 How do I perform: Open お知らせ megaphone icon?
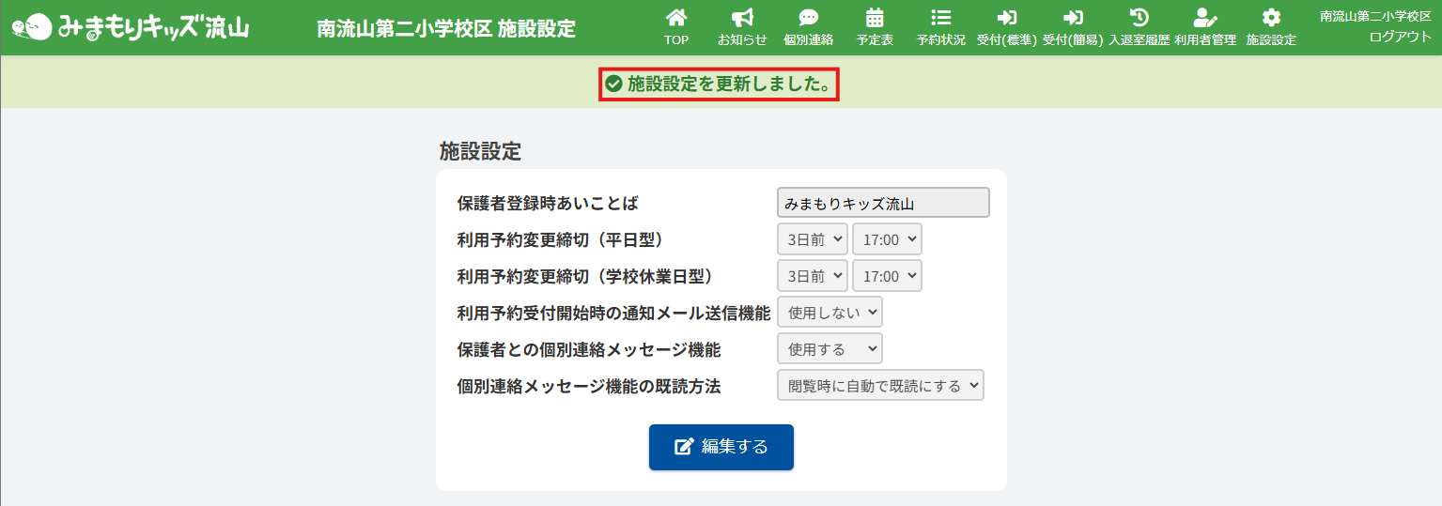tap(742, 18)
